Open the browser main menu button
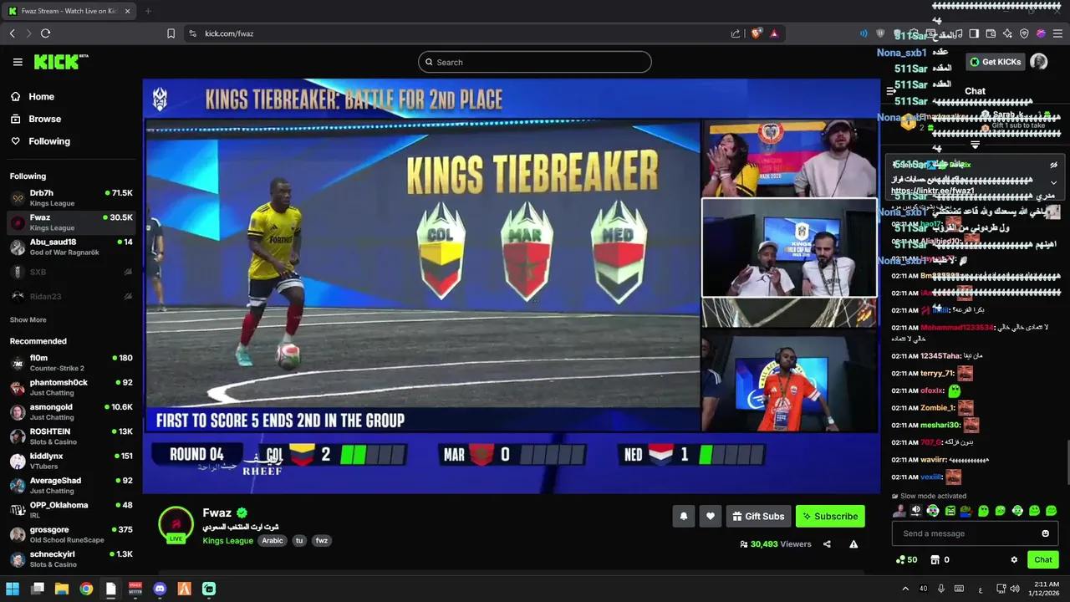The width and height of the screenshot is (1070, 602). (1057, 33)
